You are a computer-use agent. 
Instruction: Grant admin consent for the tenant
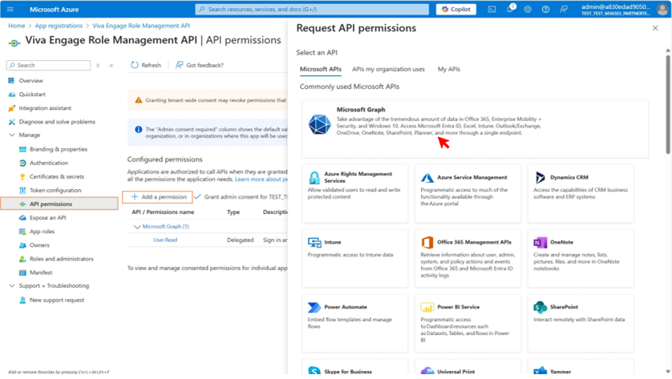241,196
